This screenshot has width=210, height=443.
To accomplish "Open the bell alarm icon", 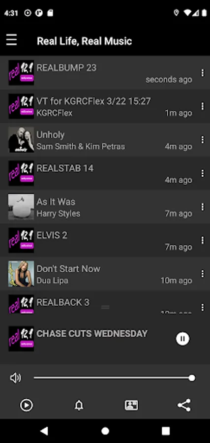I will (79, 405).
